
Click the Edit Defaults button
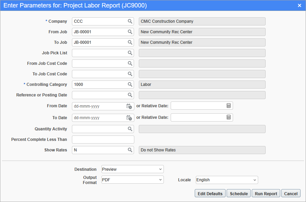[x=210, y=194]
